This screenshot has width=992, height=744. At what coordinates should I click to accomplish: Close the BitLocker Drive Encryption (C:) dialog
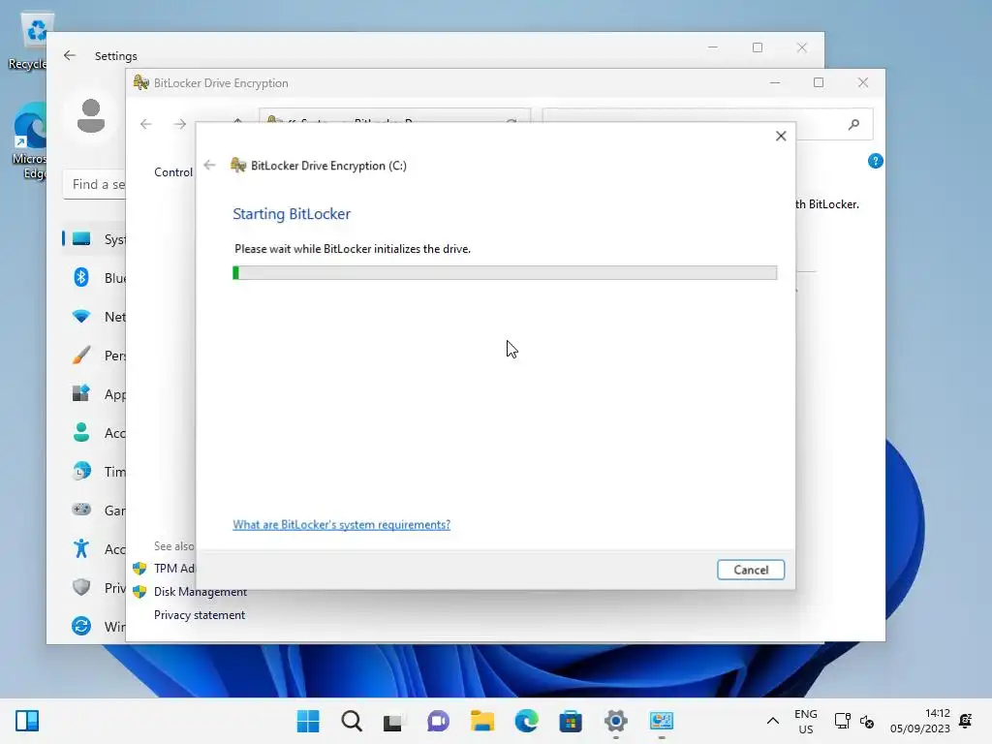coord(781,136)
